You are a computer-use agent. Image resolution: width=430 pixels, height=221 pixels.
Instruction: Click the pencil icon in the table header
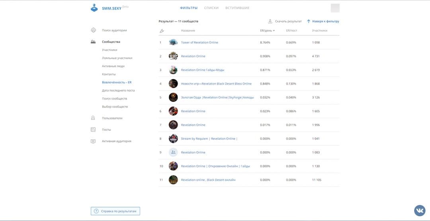pyautogui.click(x=162, y=31)
